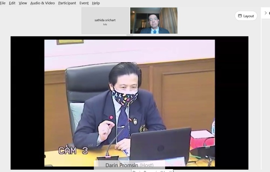Screen dimensions: 270x172
Task: Click the Layout button
Action: tap(246, 16)
